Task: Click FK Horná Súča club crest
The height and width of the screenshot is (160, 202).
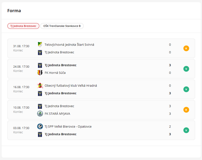Action: tap(40, 73)
